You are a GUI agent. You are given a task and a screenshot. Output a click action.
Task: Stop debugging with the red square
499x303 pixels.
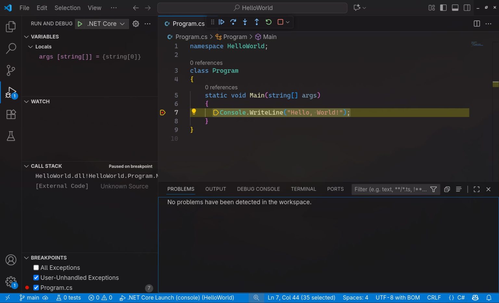[280, 22]
